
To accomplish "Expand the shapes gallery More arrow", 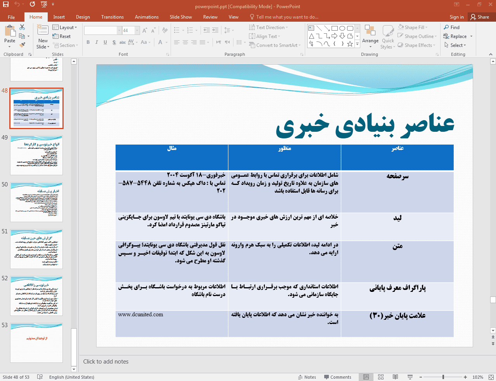I will pos(357,44).
